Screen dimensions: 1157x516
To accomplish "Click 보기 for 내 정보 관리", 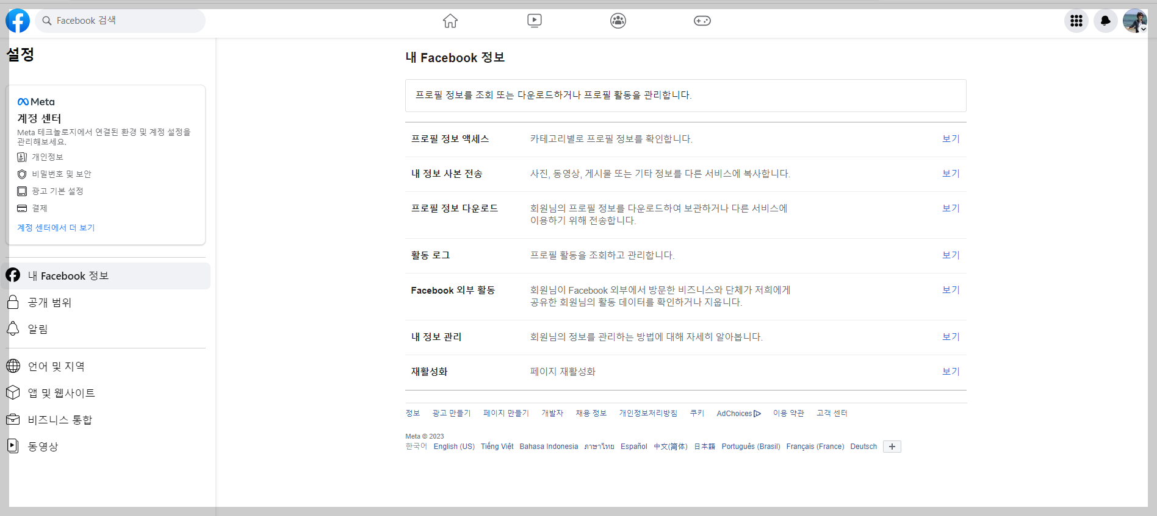I will [951, 337].
